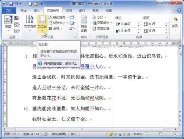This screenshot has width=184, height=139.
Task: Click the zoom slider handle
Action: point(160,134)
